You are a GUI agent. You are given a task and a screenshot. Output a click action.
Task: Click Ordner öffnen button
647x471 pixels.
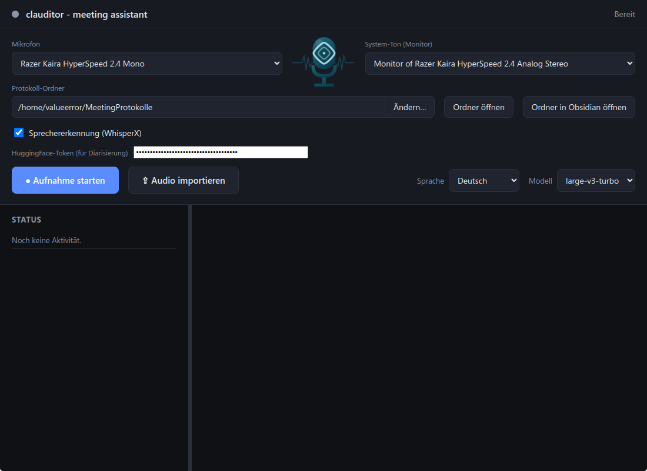point(479,107)
